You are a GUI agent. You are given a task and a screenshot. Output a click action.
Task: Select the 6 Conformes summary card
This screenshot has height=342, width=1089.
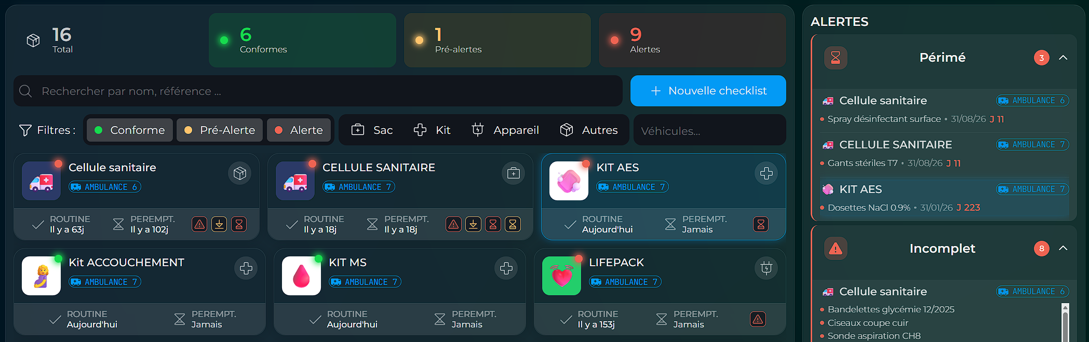[x=302, y=40]
